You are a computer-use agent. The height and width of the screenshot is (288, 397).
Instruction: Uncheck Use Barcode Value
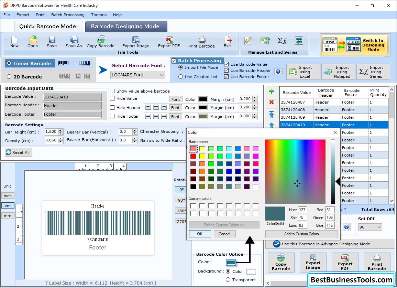pos(227,64)
